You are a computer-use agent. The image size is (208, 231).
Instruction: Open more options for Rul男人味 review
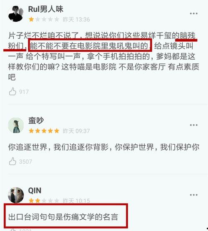click(193, 14)
